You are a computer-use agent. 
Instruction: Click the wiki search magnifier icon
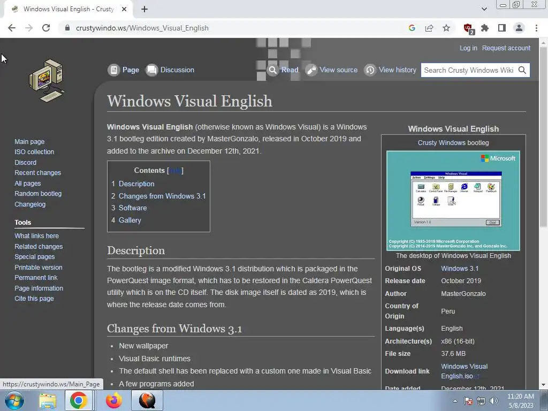(522, 70)
